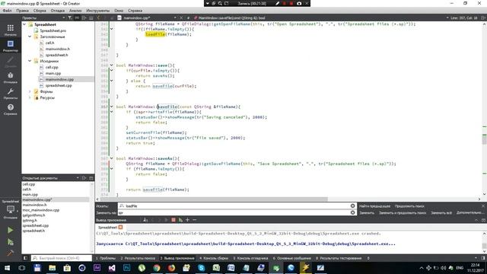Close the Spreadsheet output tab
The height and width of the screenshot is (274, 487).
pyautogui.click(x=120, y=228)
